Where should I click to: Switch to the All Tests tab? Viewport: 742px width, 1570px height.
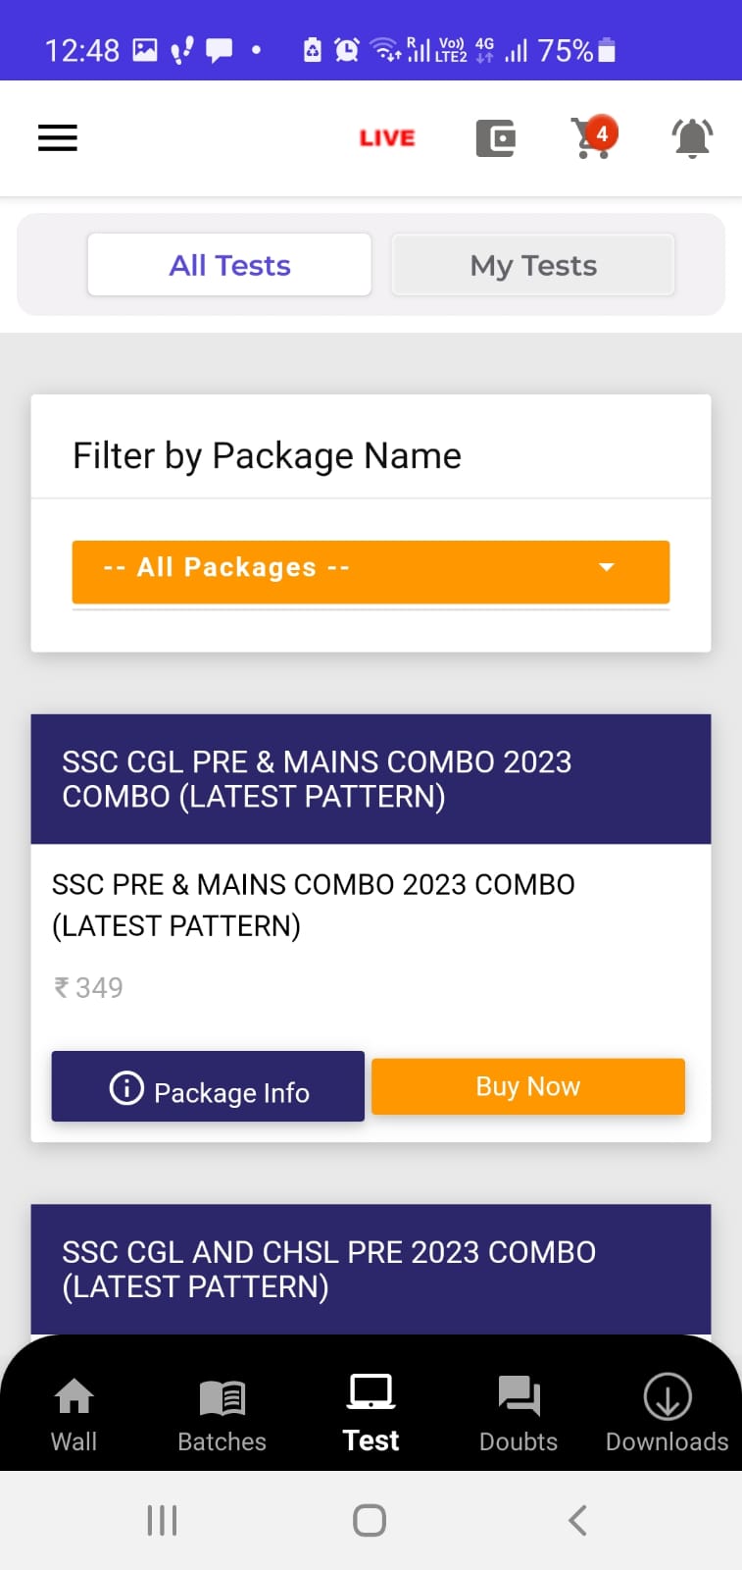click(x=229, y=265)
